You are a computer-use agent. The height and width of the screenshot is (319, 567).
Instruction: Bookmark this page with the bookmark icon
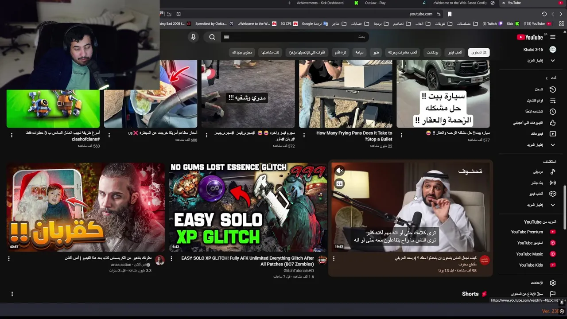point(449,14)
